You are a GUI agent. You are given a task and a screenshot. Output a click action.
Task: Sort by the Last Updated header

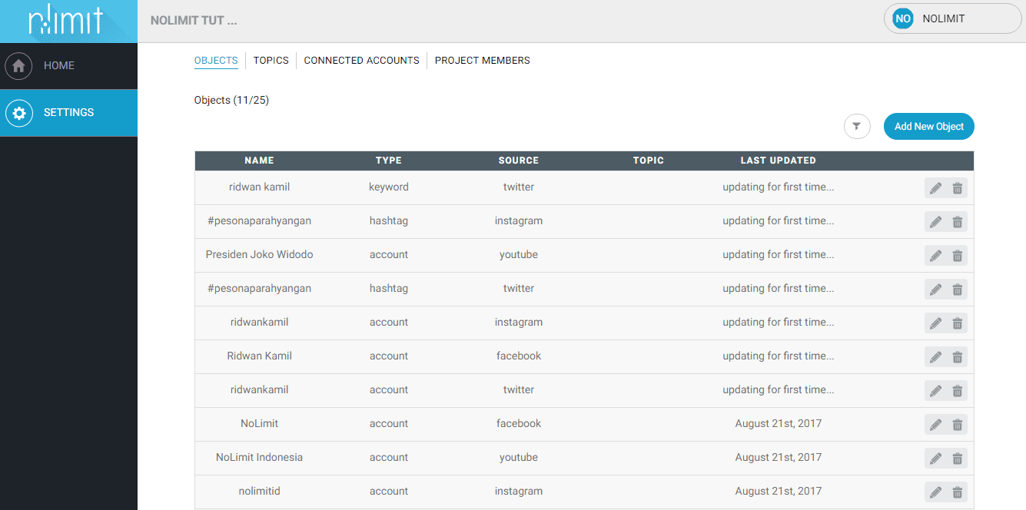(x=778, y=161)
